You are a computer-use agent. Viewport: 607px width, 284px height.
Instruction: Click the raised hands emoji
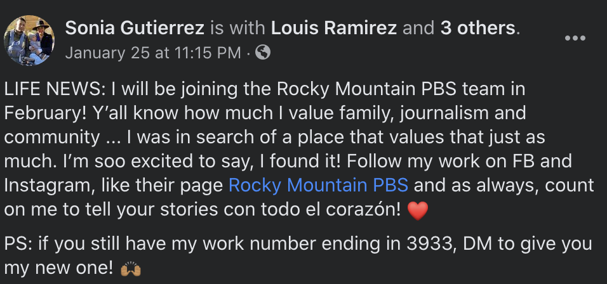[x=130, y=269]
